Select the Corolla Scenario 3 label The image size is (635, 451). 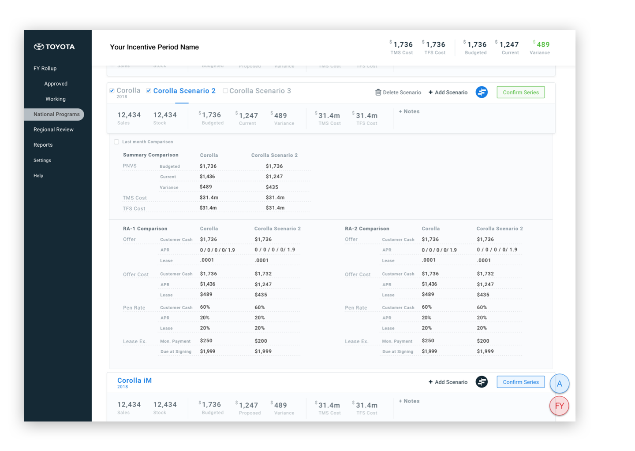point(260,91)
